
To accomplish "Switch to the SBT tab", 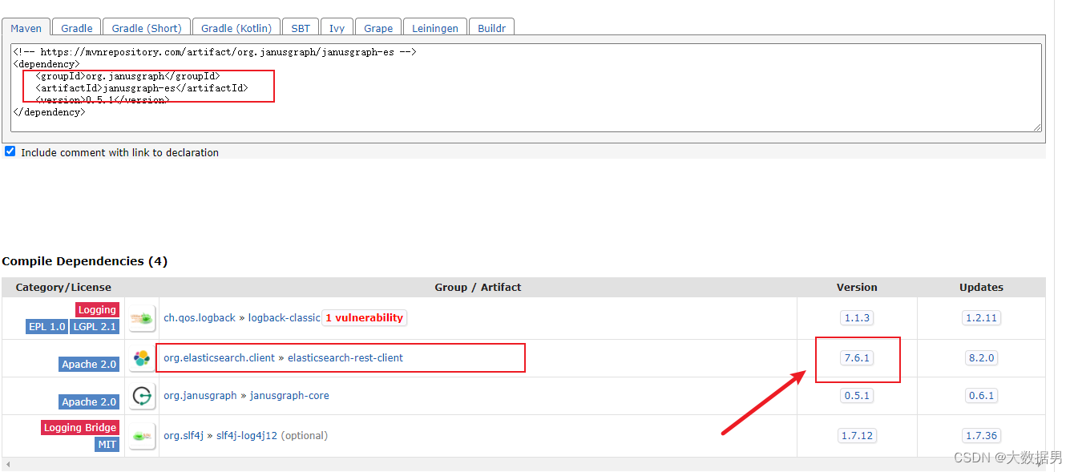I will 301,27.
